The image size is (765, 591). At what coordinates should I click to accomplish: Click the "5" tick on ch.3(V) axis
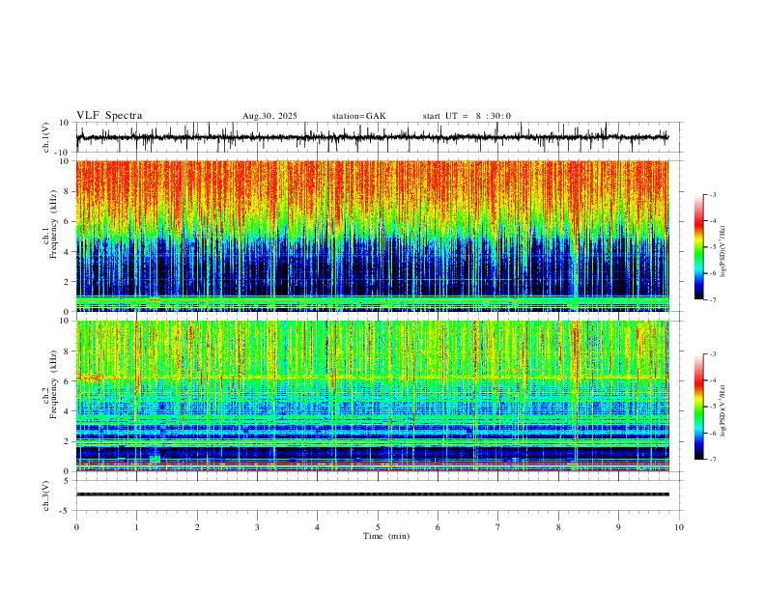(68, 481)
